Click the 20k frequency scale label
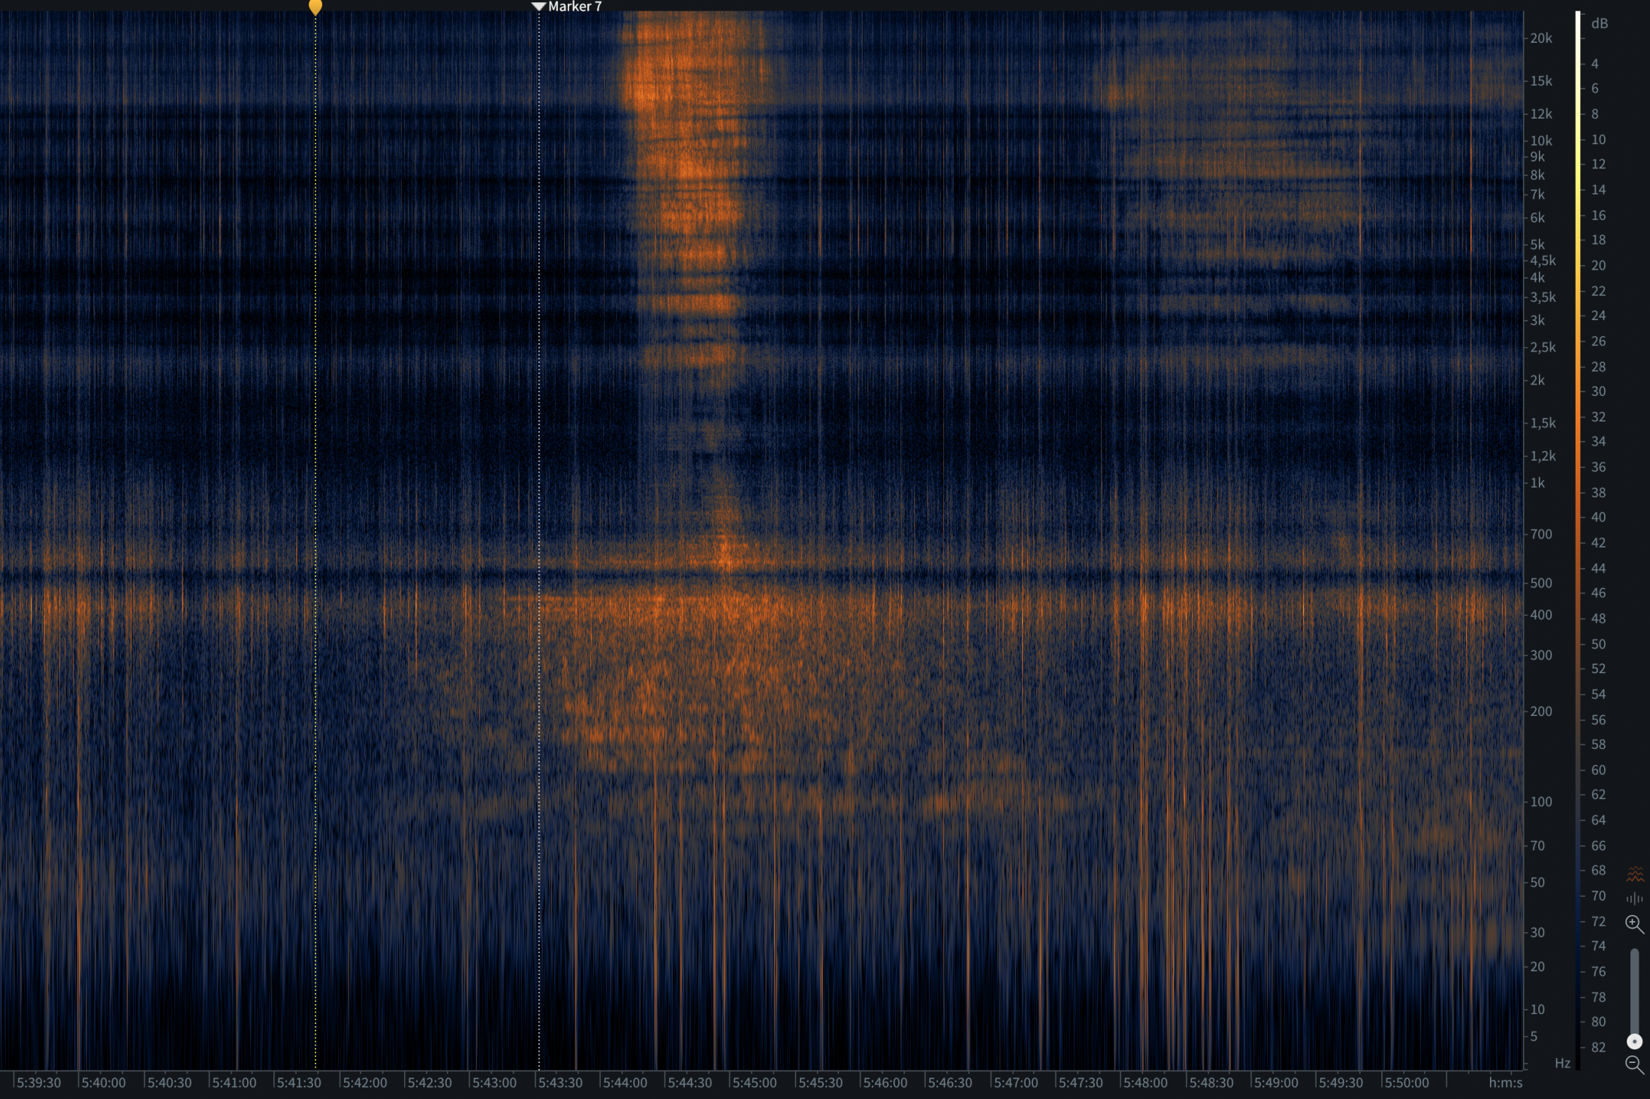 [1541, 38]
